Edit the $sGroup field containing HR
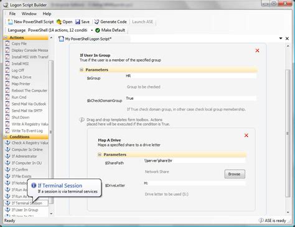 pos(190,76)
